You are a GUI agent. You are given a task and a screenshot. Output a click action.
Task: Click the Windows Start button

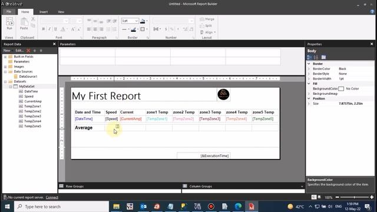(7, 207)
